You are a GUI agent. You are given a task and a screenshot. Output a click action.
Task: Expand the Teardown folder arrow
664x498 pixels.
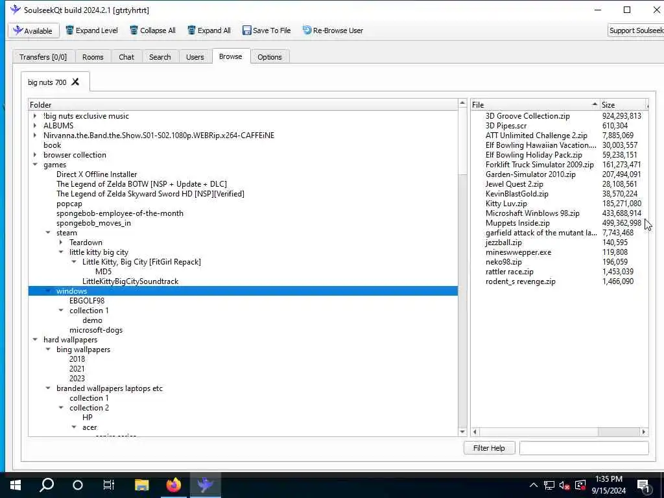[61, 243]
